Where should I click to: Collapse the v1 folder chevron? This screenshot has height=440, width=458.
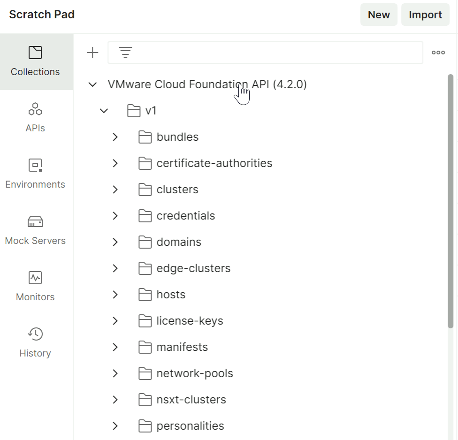(x=104, y=111)
